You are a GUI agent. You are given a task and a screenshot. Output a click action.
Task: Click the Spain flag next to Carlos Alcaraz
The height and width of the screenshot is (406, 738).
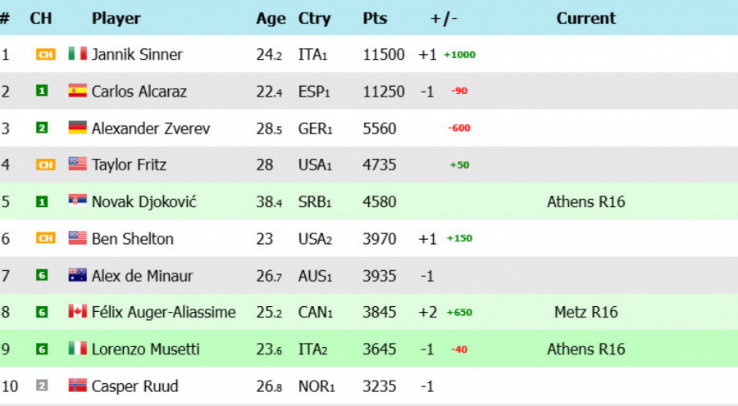pyautogui.click(x=77, y=91)
